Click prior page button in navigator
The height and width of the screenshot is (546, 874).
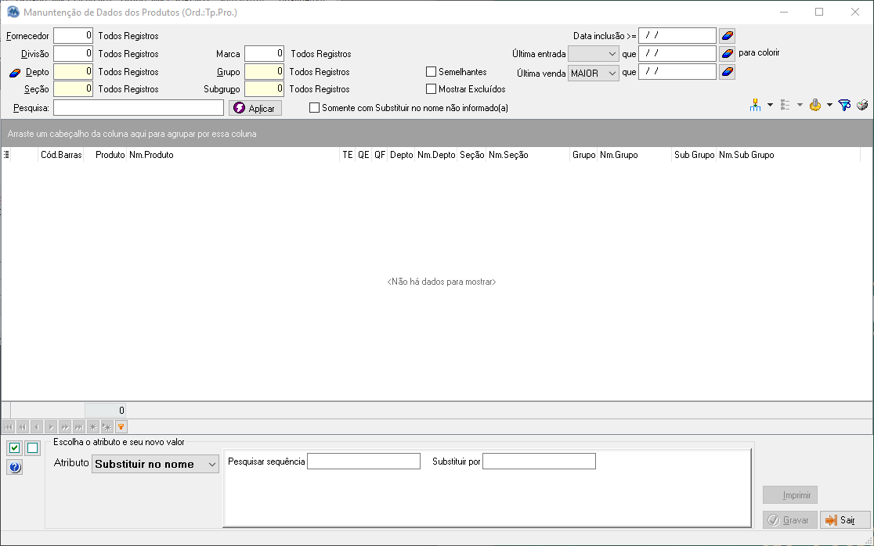(x=23, y=427)
